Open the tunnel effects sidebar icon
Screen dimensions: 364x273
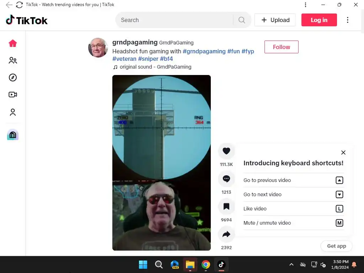[13, 134]
